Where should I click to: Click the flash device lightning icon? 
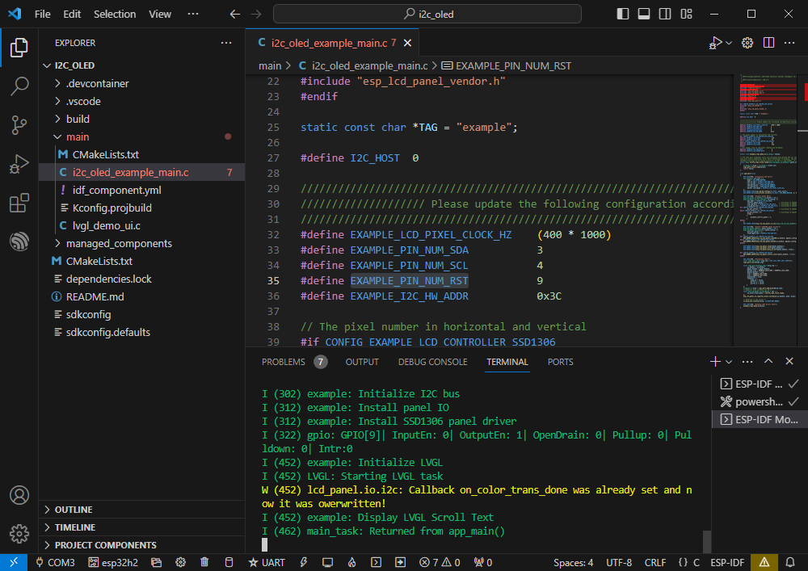click(x=304, y=562)
